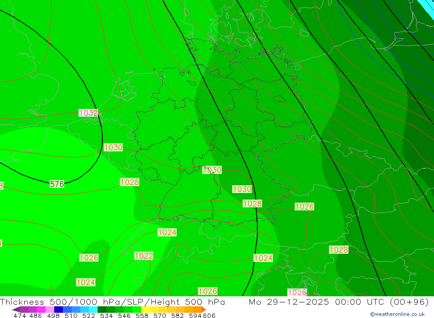Click the orange arrow end of legend
This screenshot has width=434, height=318.
click(x=204, y=309)
